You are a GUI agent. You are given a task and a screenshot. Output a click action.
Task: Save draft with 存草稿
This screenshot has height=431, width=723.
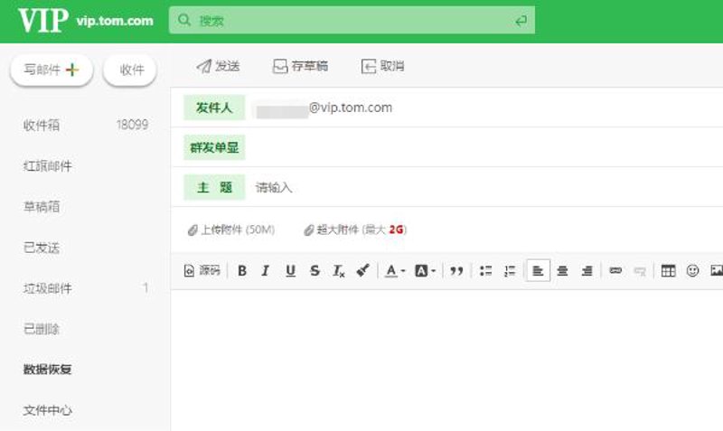pyautogui.click(x=300, y=66)
